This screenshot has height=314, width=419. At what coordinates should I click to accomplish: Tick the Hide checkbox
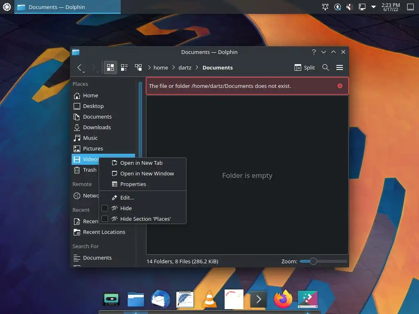coord(105,208)
